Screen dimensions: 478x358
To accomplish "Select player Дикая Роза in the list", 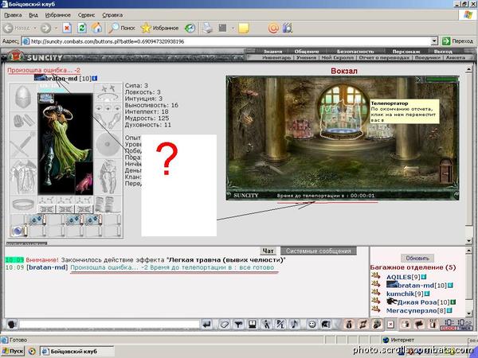I will pos(417,302).
